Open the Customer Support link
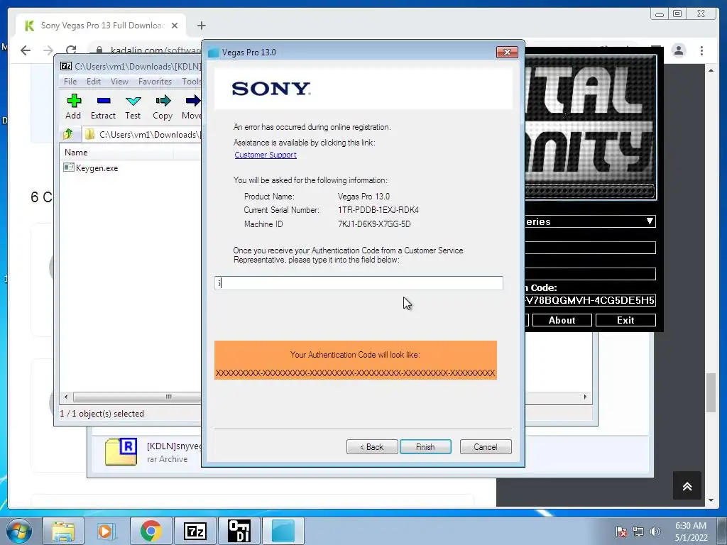The image size is (727, 545). tap(266, 155)
